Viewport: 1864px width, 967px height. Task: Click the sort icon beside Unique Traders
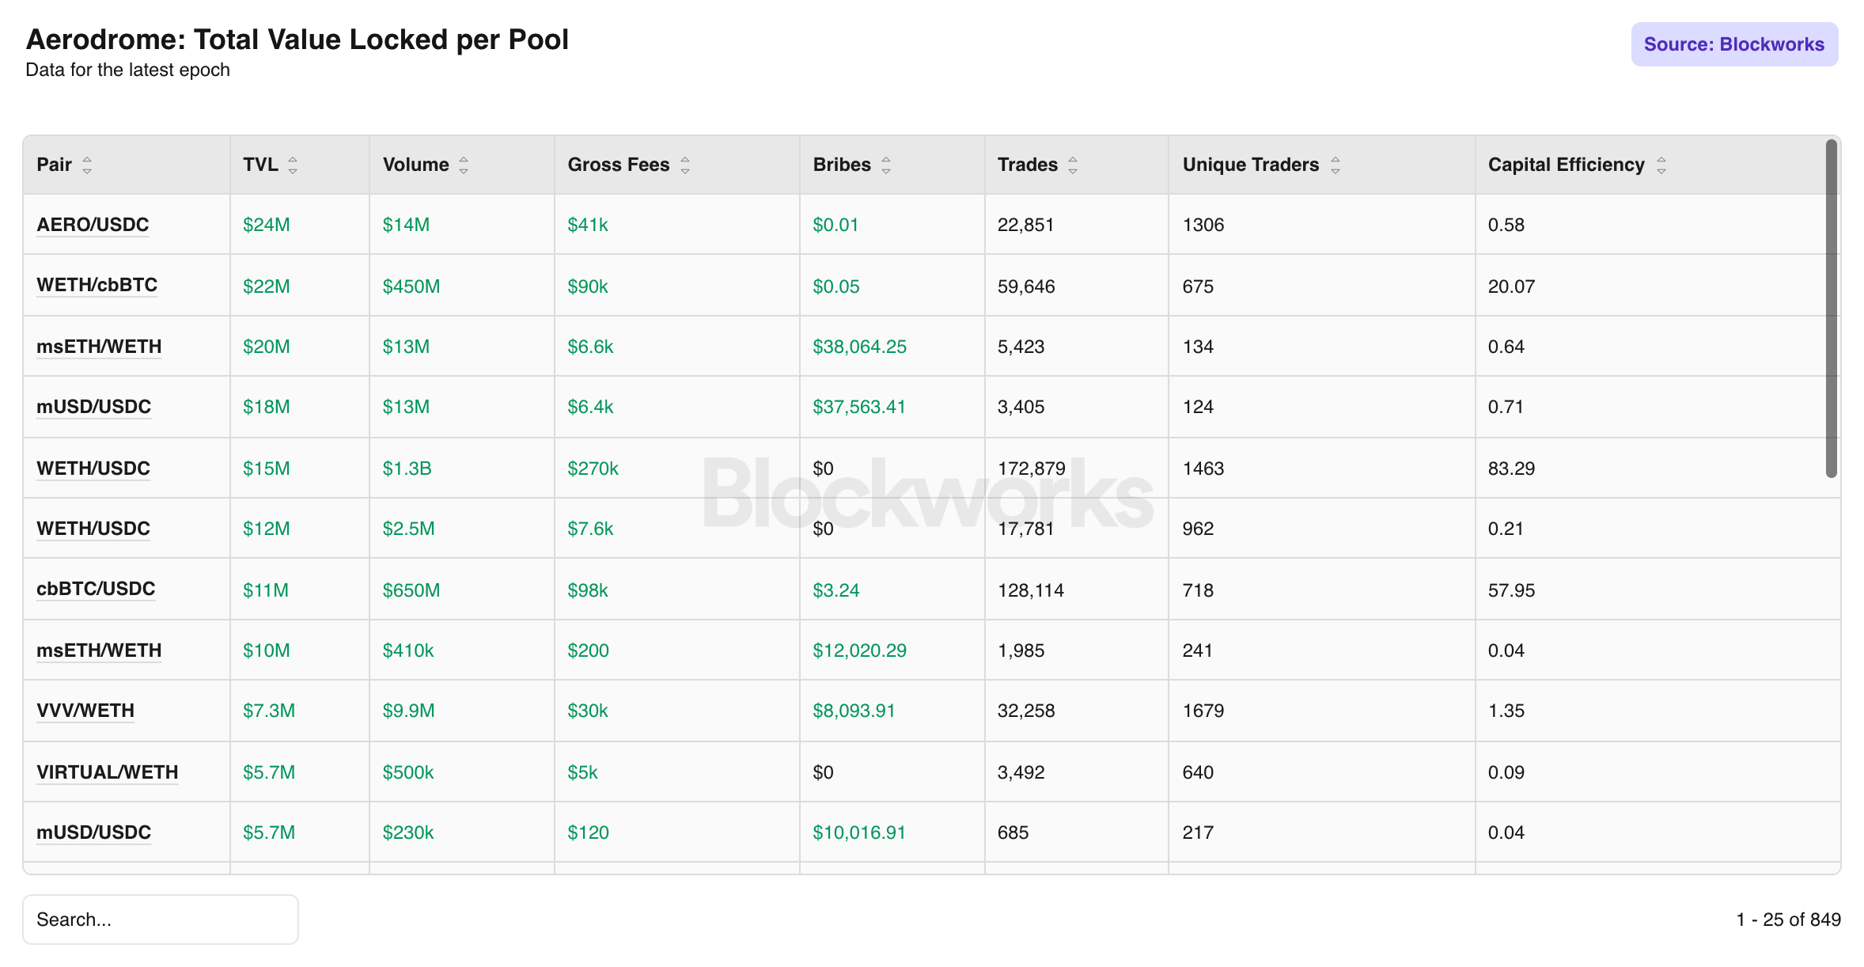coord(1335,165)
